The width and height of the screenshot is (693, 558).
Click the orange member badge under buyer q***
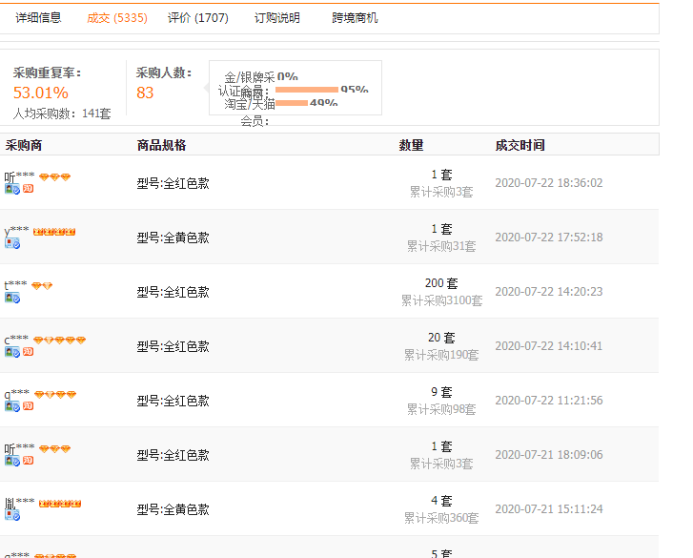(29, 406)
